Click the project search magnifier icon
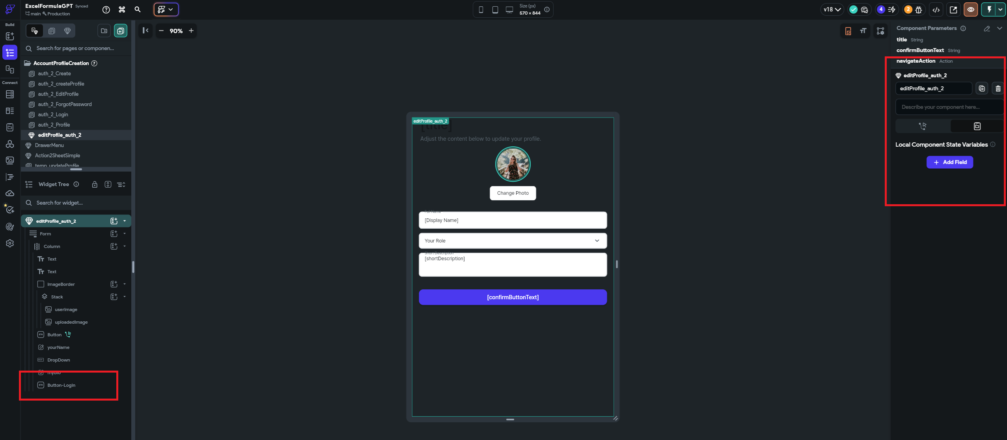This screenshot has width=1007, height=440. [x=138, y=9]
